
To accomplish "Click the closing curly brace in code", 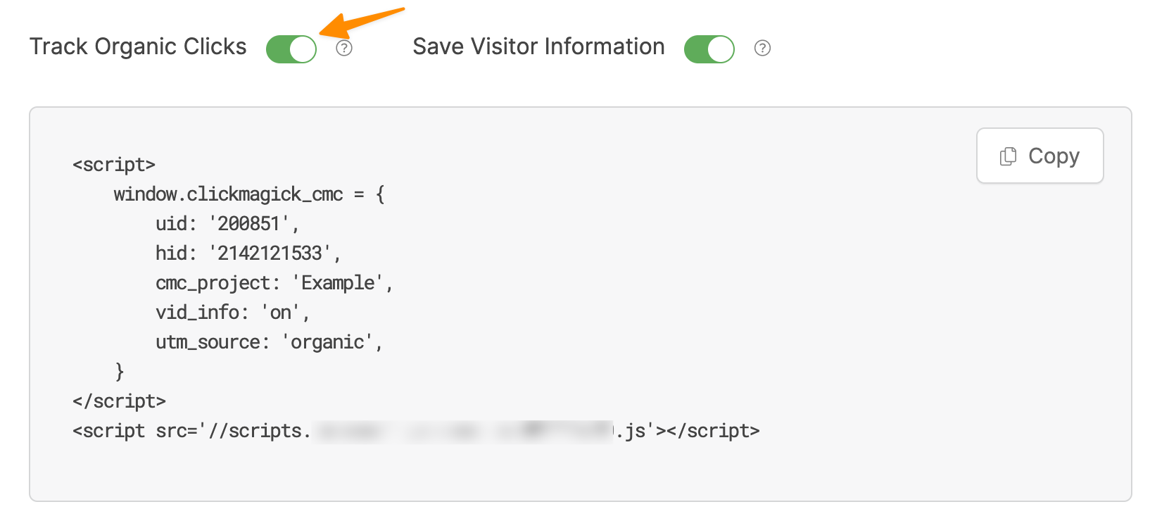I will point(120,371).
